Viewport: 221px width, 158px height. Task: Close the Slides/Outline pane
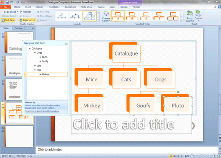pyautogui.click(x=33, y=28)
